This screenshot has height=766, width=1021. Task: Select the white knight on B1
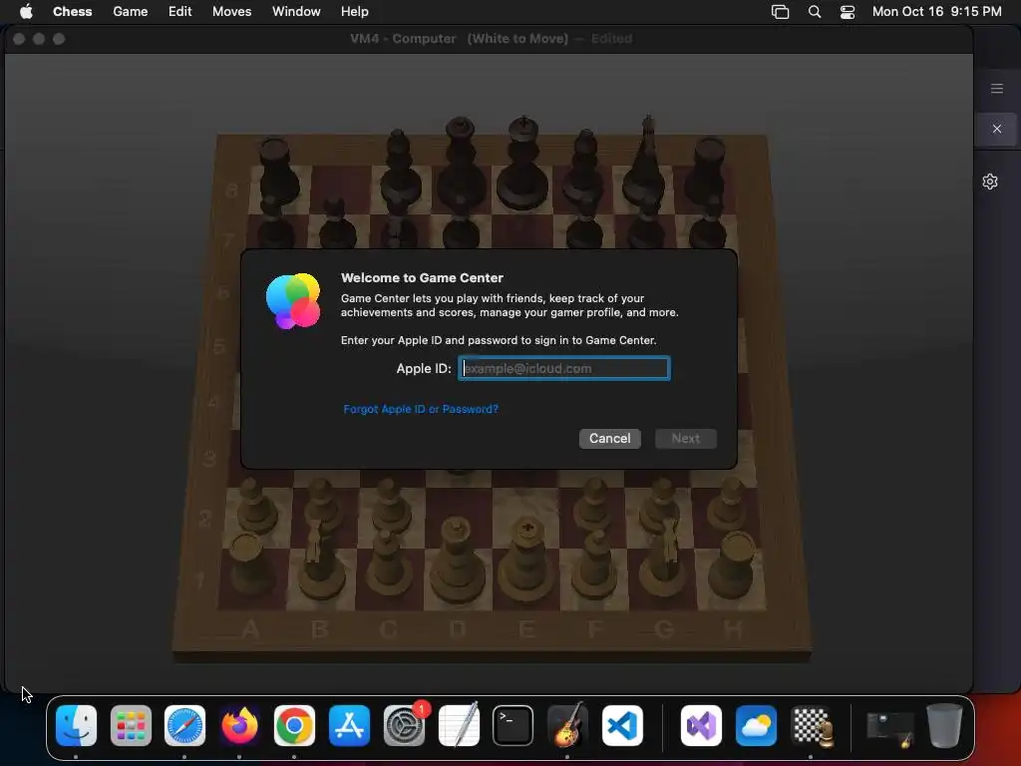(319, 559)
